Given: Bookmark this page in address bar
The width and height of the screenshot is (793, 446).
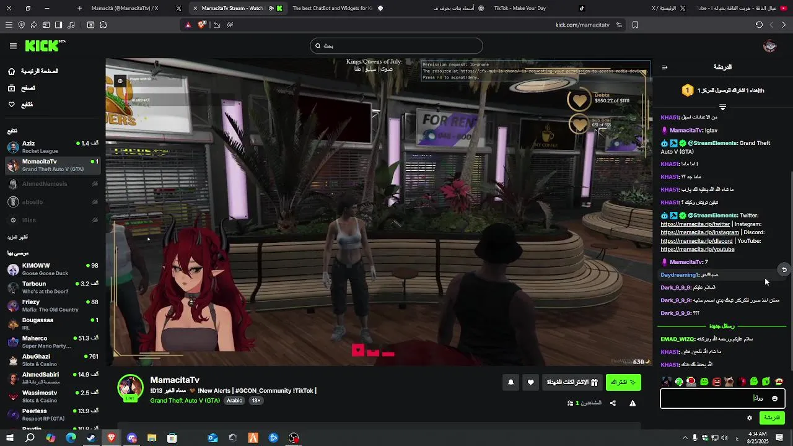Looking at the screenshot, I should coord(635,25).
